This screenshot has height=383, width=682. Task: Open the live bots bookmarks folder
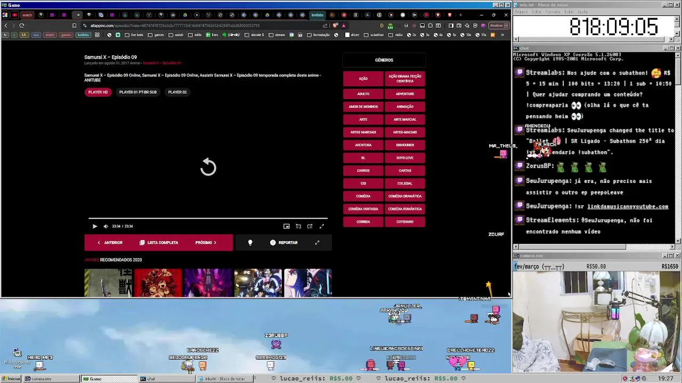point(134,35)
